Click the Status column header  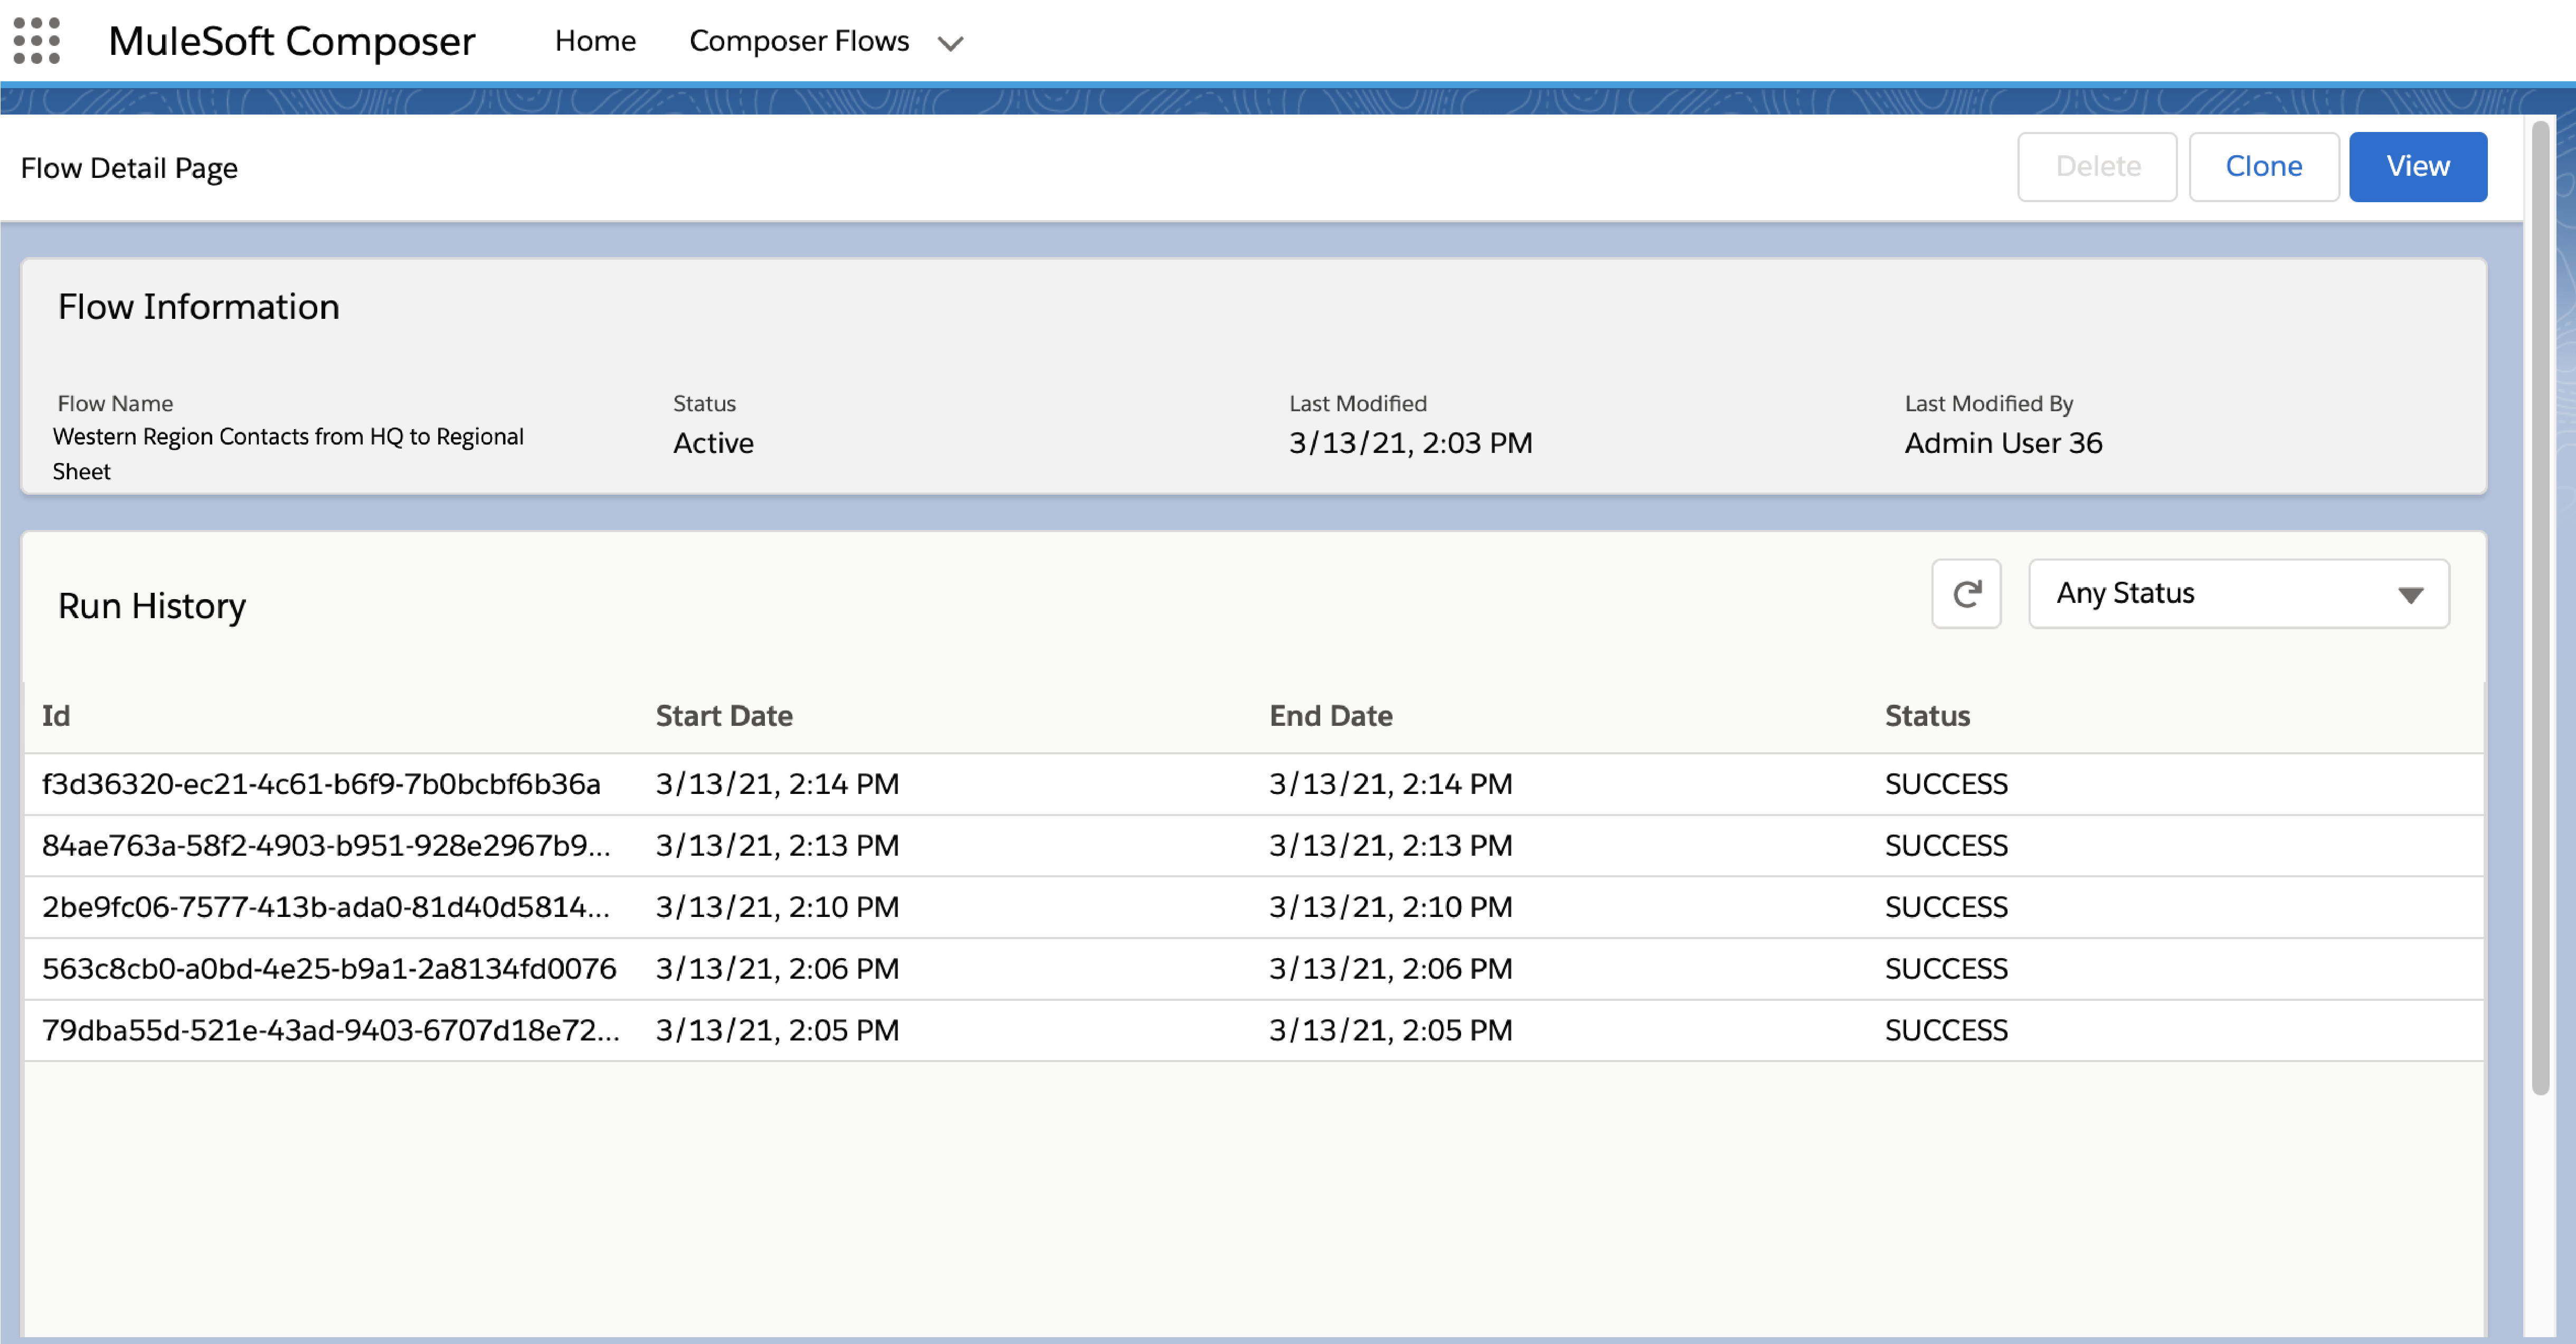click(x=1927, y=715)
